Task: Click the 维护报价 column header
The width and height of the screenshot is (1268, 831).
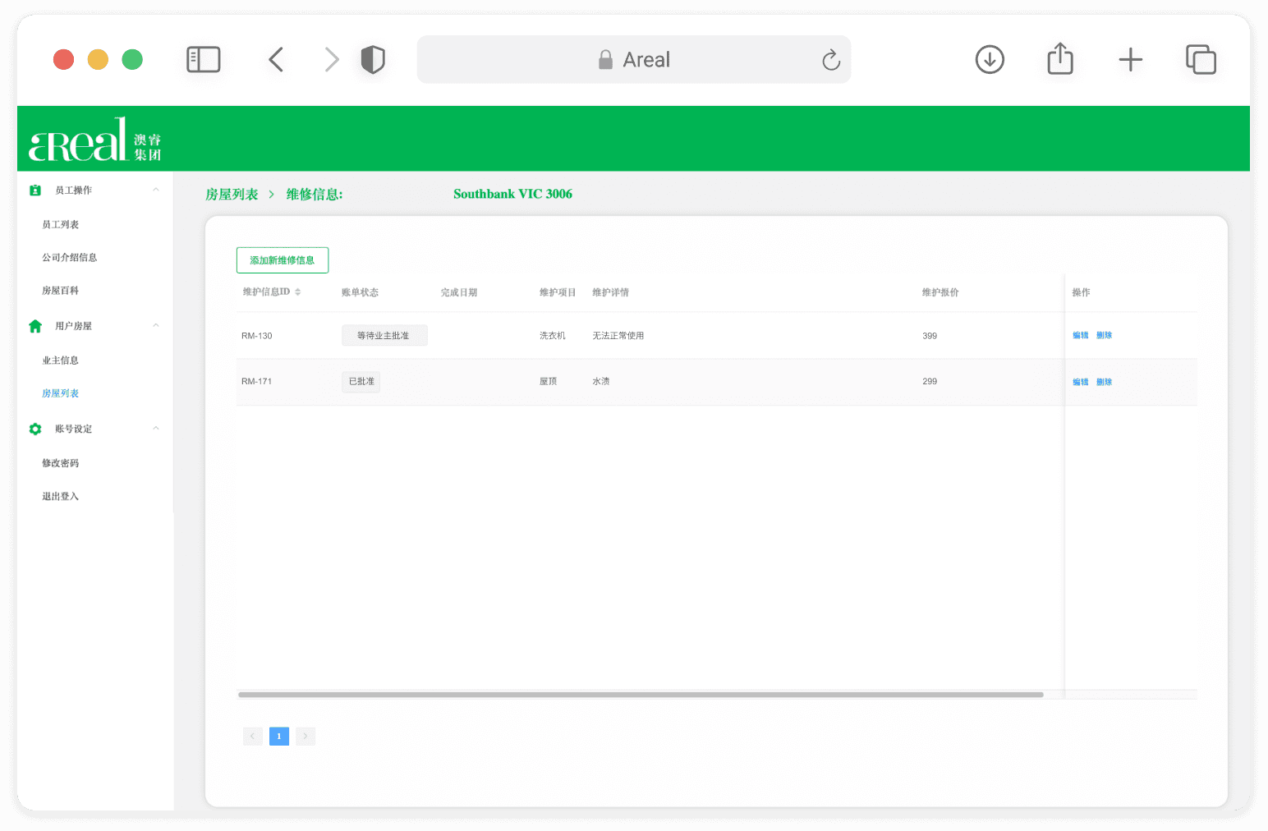Action: 940,292
